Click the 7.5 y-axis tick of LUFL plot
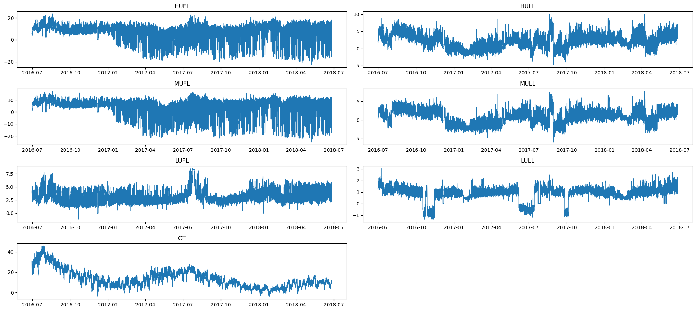This screenshot has width=696, height=311. click(x=9, y=174)
